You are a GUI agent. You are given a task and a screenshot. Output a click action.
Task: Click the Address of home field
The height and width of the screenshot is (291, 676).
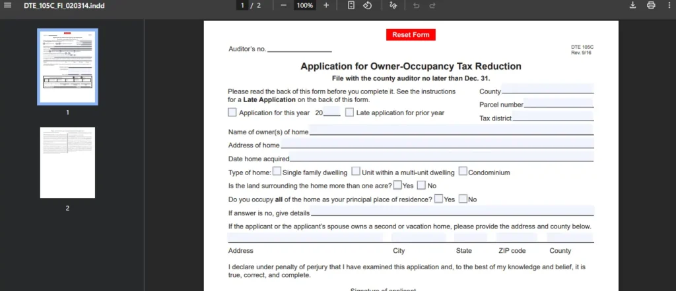(437, 143)
